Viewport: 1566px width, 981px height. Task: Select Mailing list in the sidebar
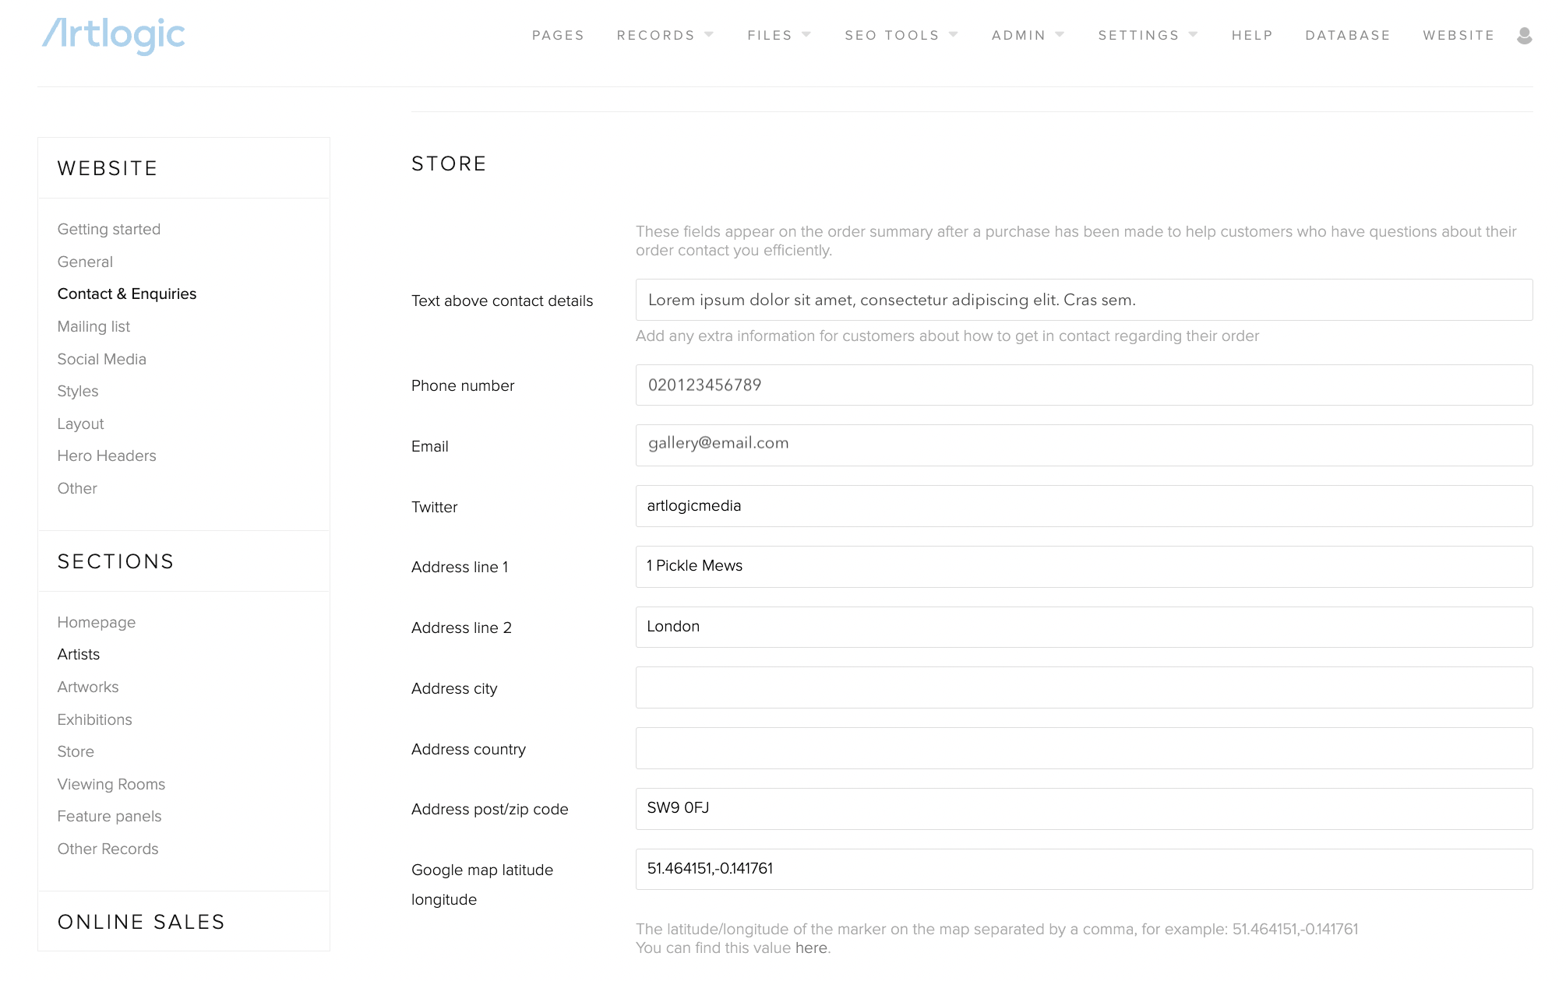(93, 326)
